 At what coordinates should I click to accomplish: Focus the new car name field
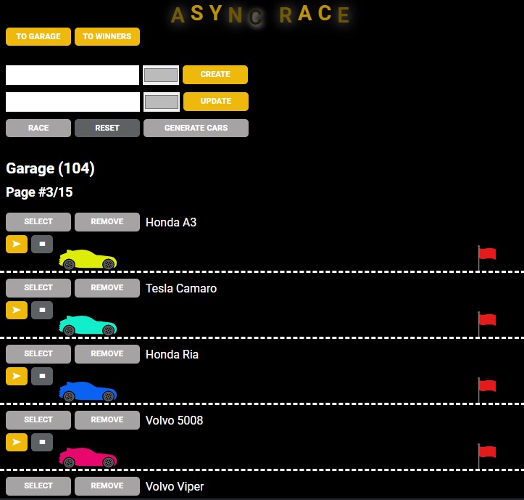[x=72, y=75]
